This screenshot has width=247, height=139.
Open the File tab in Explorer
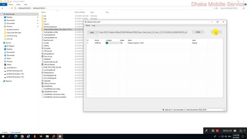pyautogui.click(x=3, y=4)
